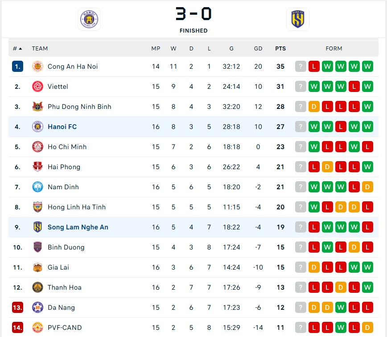Select the TEAM column header
This screenshot has height=337, width=387.
(x=40, y=48)
